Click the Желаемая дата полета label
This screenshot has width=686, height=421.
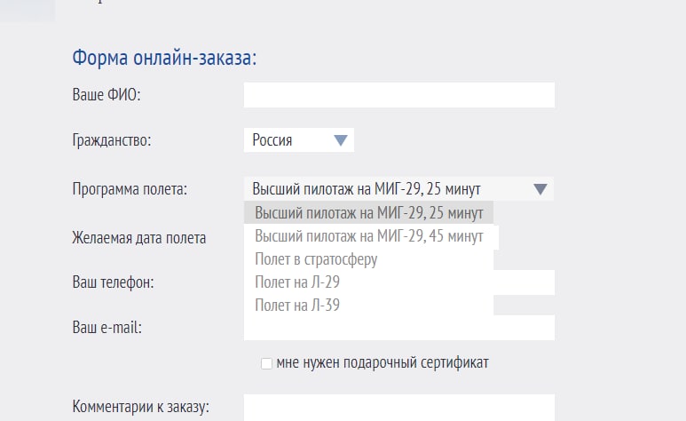coord(138,237)
